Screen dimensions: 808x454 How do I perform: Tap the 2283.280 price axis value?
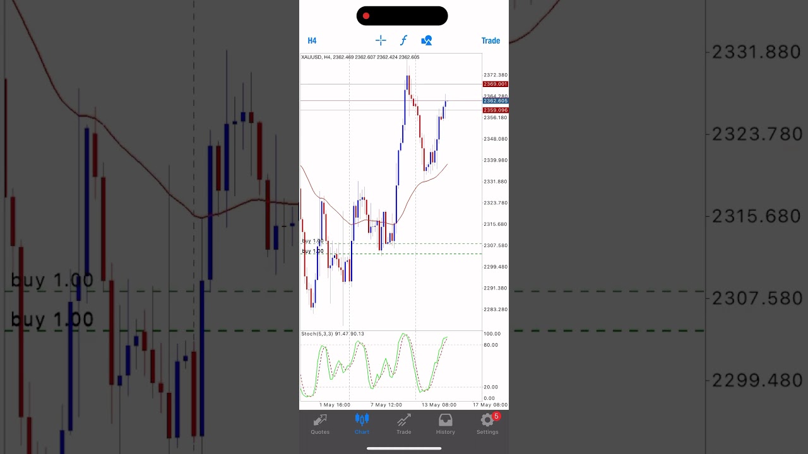click(496, 309)
